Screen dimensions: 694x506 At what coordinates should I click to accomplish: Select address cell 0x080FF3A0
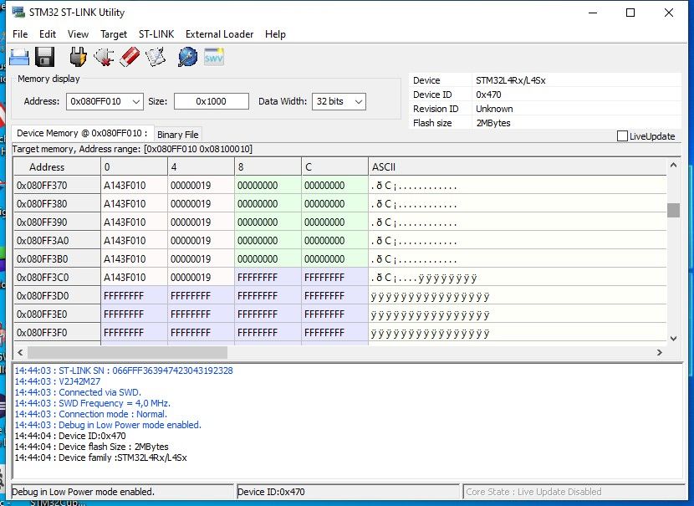click(x=57, y=241)
